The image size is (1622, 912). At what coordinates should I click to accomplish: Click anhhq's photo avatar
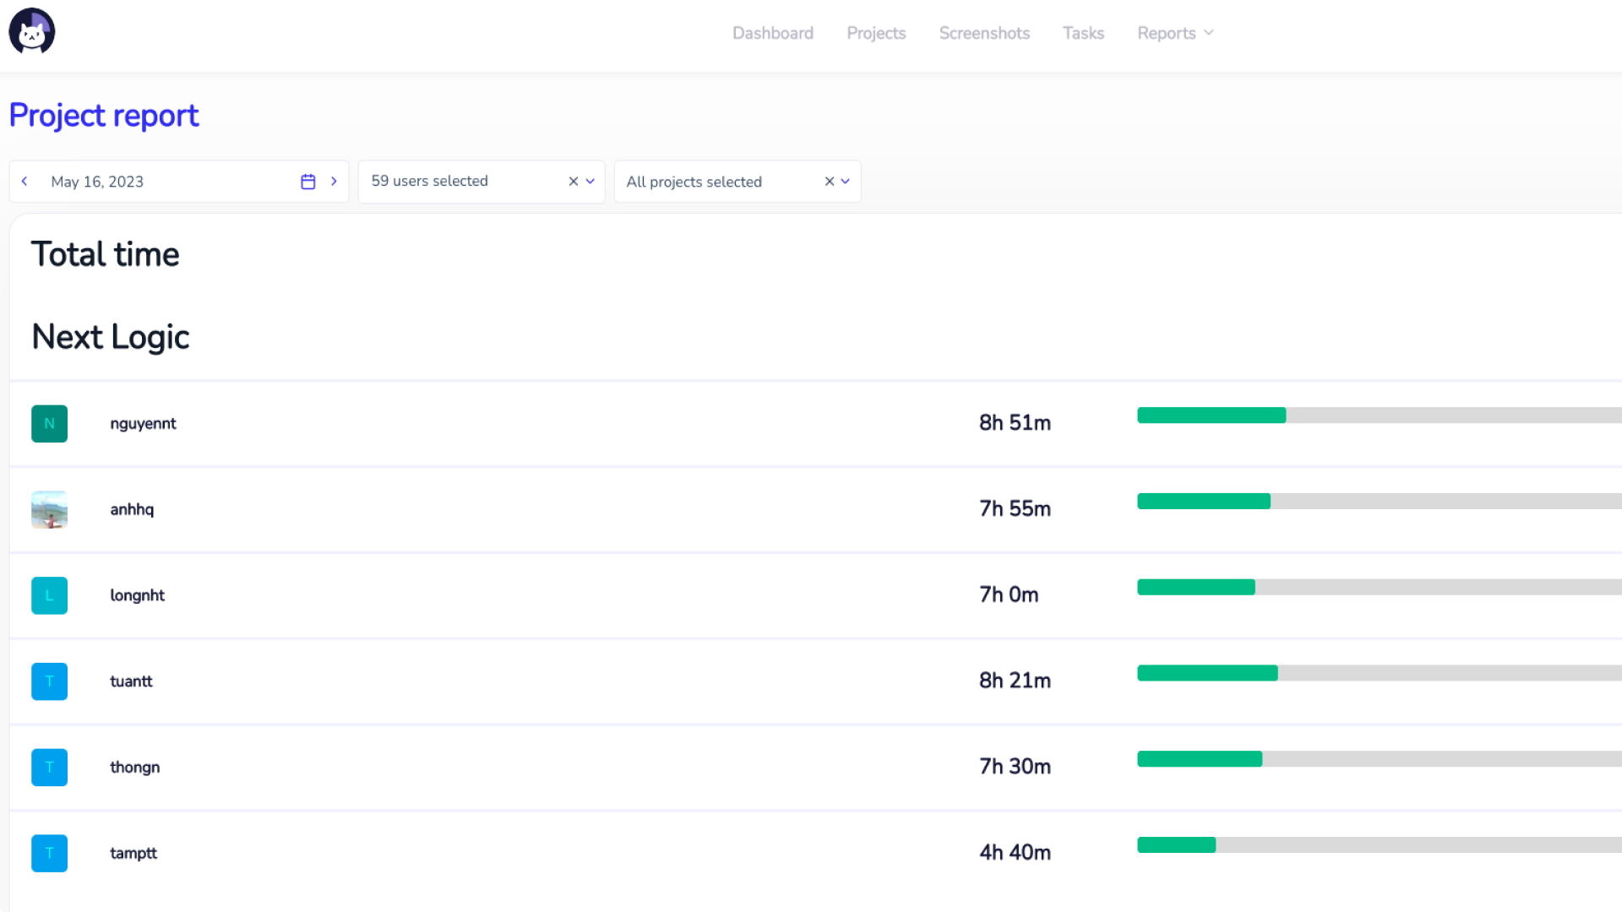[x=49, y=510]
